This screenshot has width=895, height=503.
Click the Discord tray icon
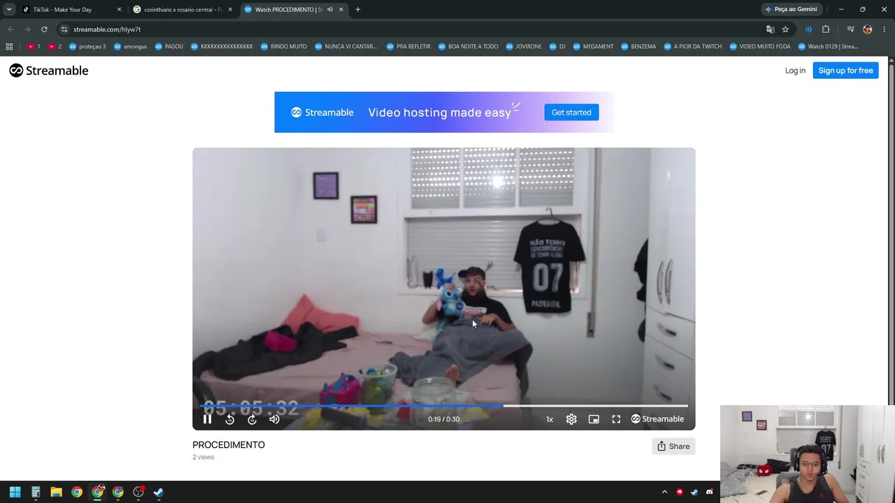pyautogui.click(x=710, y=492)
